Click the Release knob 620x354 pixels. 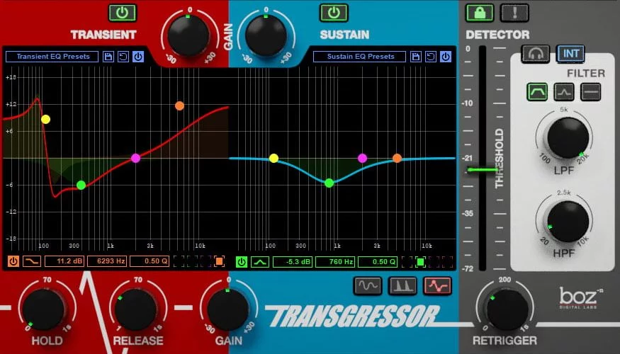tap(135, 310)
